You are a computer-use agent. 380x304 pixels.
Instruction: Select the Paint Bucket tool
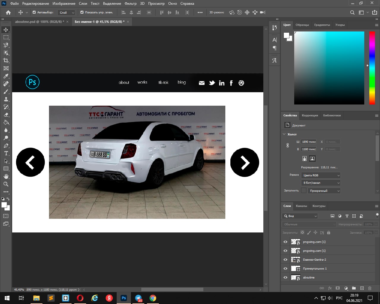click(x=6, y=122)
